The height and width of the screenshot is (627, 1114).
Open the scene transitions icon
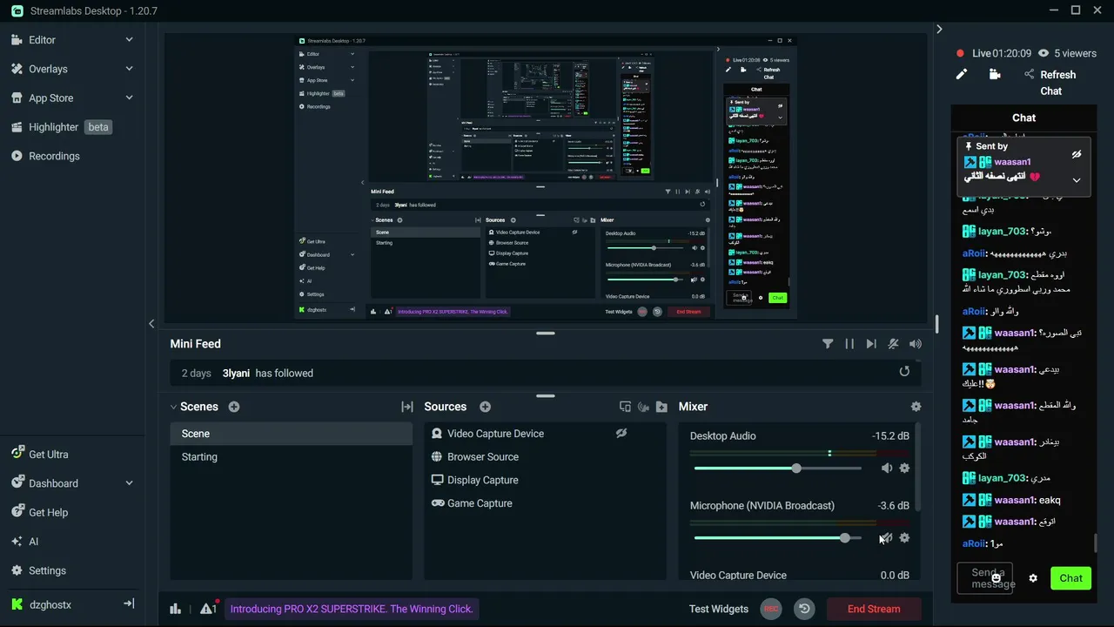(x=406, y=407)
